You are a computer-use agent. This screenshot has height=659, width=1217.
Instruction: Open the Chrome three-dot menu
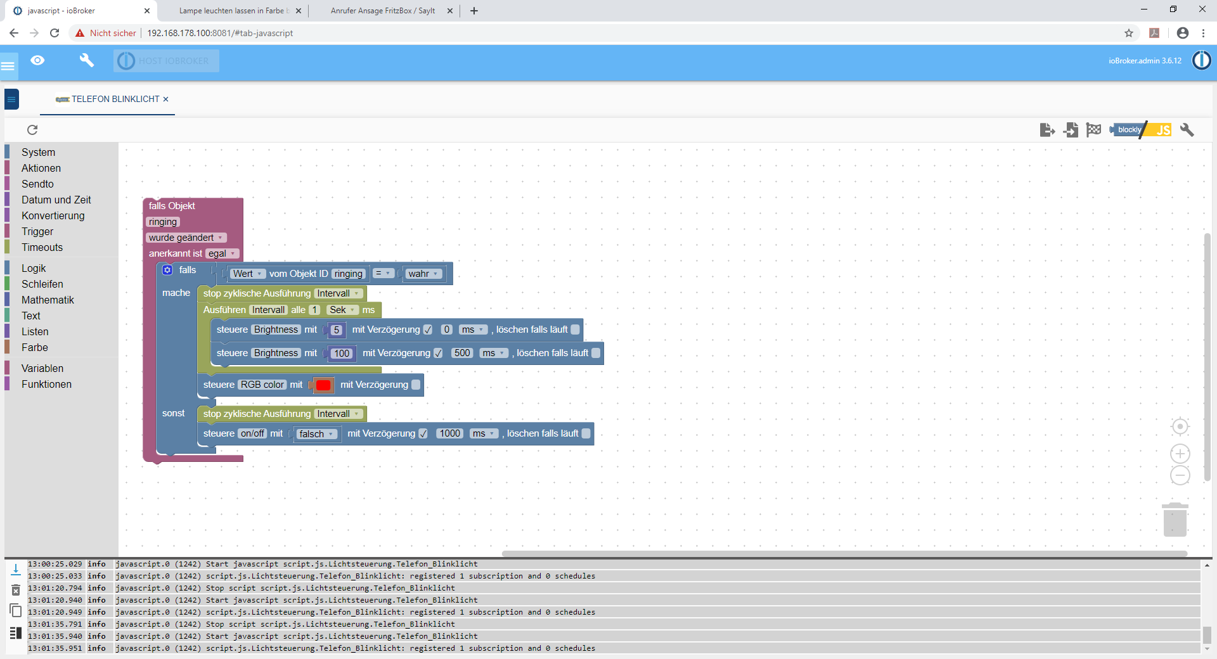[1203, 33]
